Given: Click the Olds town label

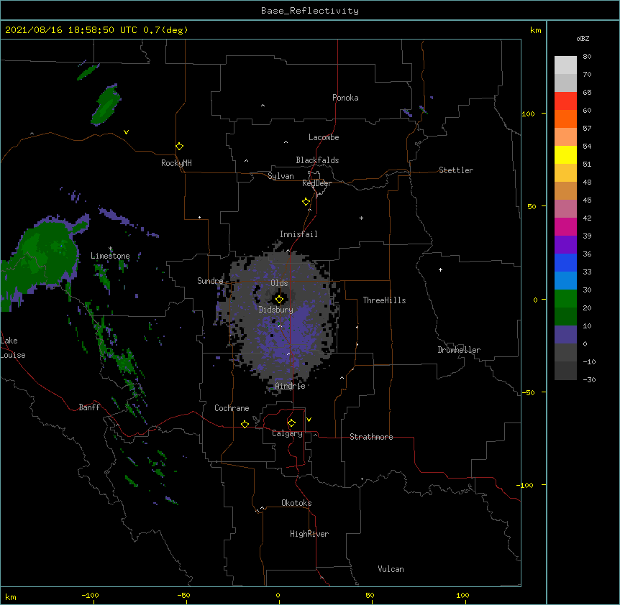Looking at the screenshot, I should [x=279, y=283].
